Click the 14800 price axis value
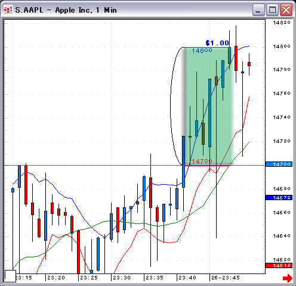 pos(282,46)
